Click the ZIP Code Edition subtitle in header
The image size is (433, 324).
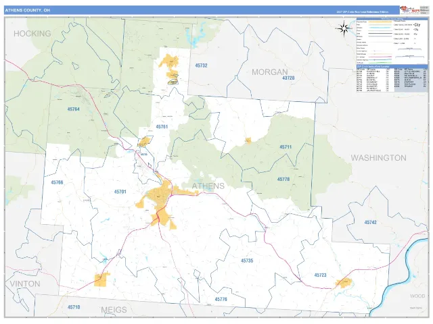point(363,12)
